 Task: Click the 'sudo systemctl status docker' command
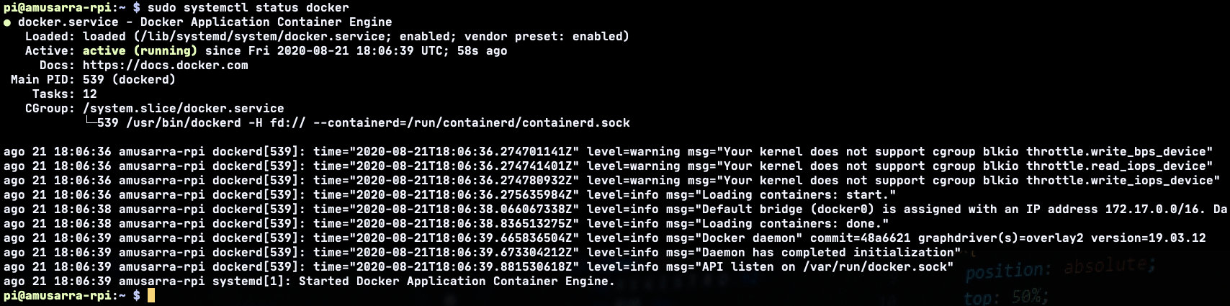coord(248,8)
